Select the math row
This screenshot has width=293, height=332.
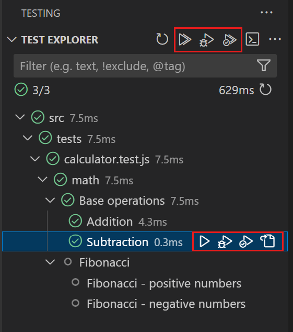[145, 180]
